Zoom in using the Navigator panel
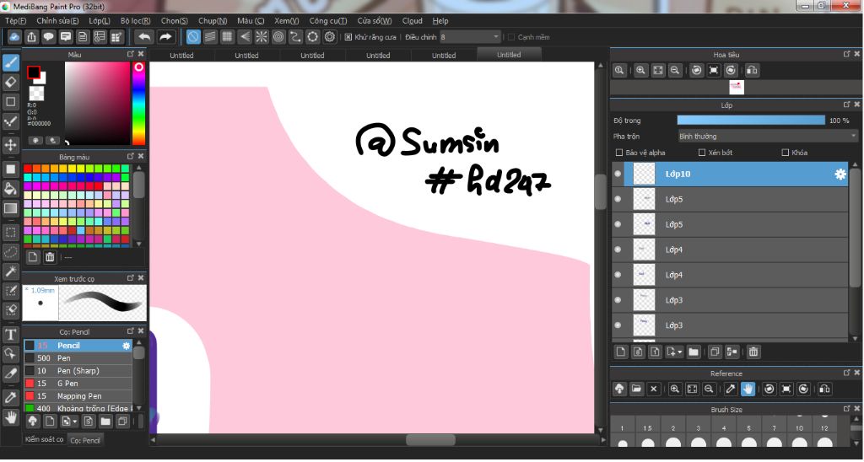This screenshot has height=462, width=864. coord(640,71)
